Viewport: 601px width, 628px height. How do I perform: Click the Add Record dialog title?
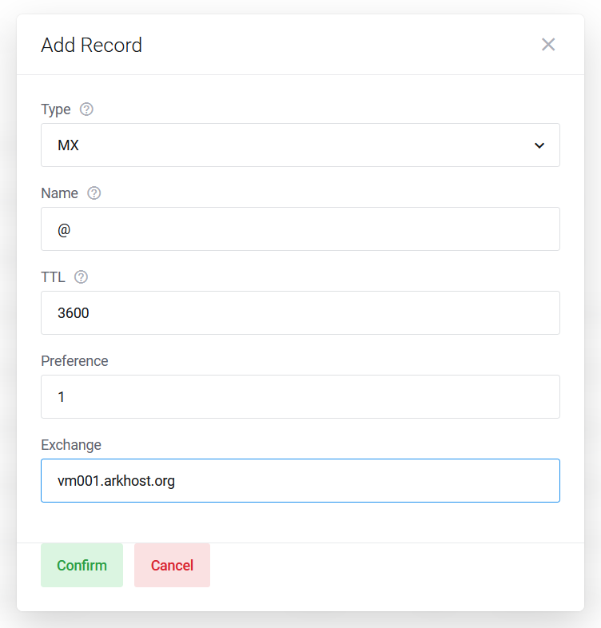91,45
